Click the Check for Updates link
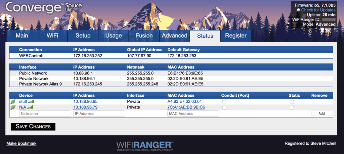Viewport: 344px width, 154px height. 318,10
